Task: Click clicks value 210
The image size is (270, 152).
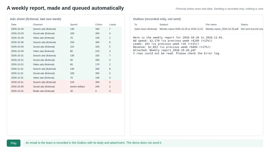Action: (97, 51)
